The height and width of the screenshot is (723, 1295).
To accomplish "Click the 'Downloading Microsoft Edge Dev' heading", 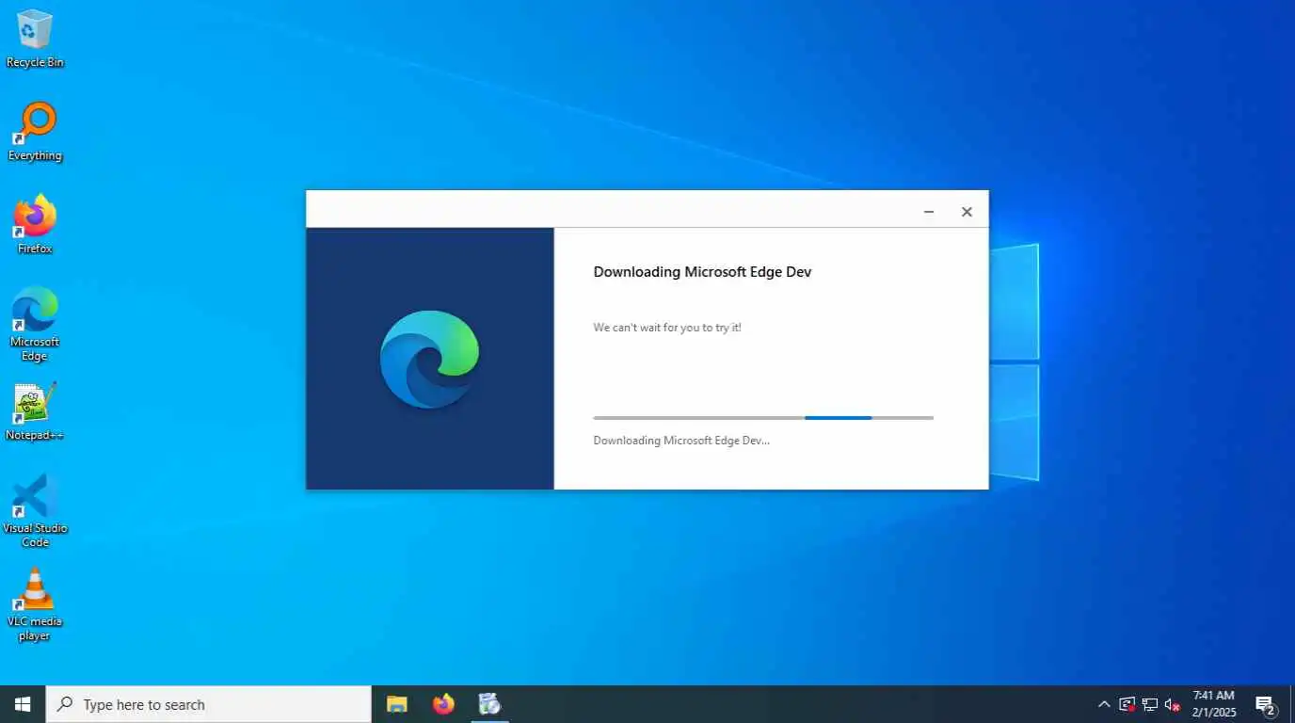I will (x=702, y=272).
